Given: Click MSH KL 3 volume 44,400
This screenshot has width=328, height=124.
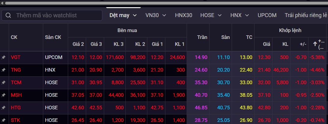Looking at the screenshot, I should pos(116,95).
